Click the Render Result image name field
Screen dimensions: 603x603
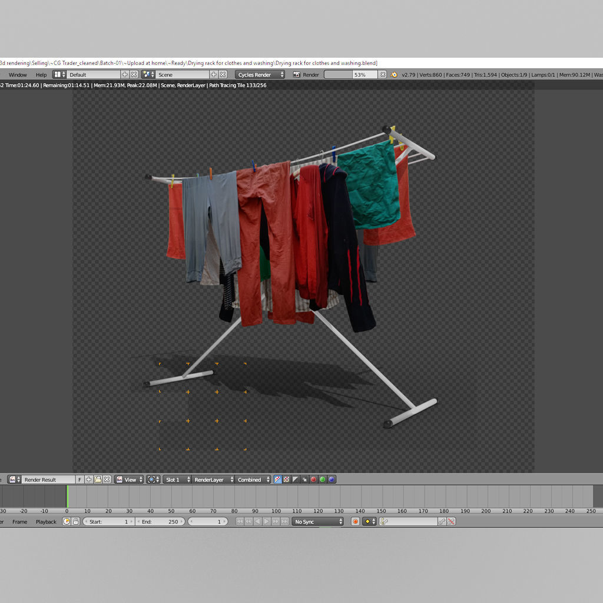click(48, 479)
